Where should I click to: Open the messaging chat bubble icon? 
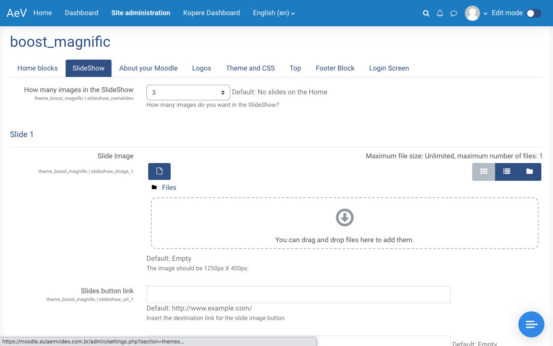(454, 13)
